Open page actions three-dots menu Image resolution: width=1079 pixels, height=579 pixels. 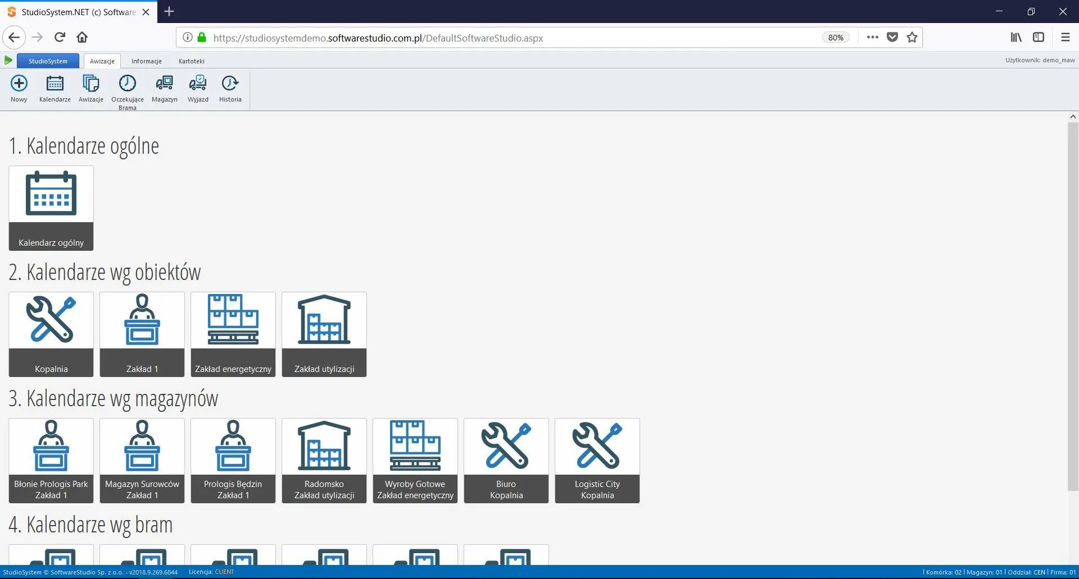point(872,38)
